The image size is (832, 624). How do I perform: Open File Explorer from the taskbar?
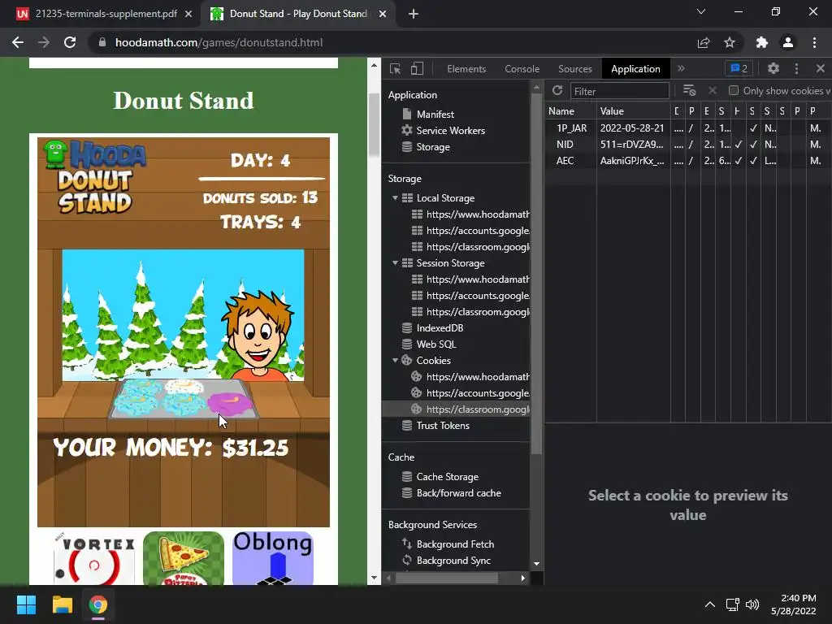[62, 604]
